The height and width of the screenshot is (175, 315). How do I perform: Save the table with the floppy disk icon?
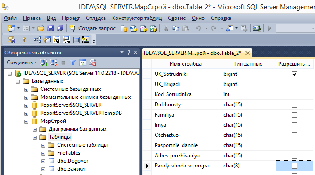(x=51, y=28)
